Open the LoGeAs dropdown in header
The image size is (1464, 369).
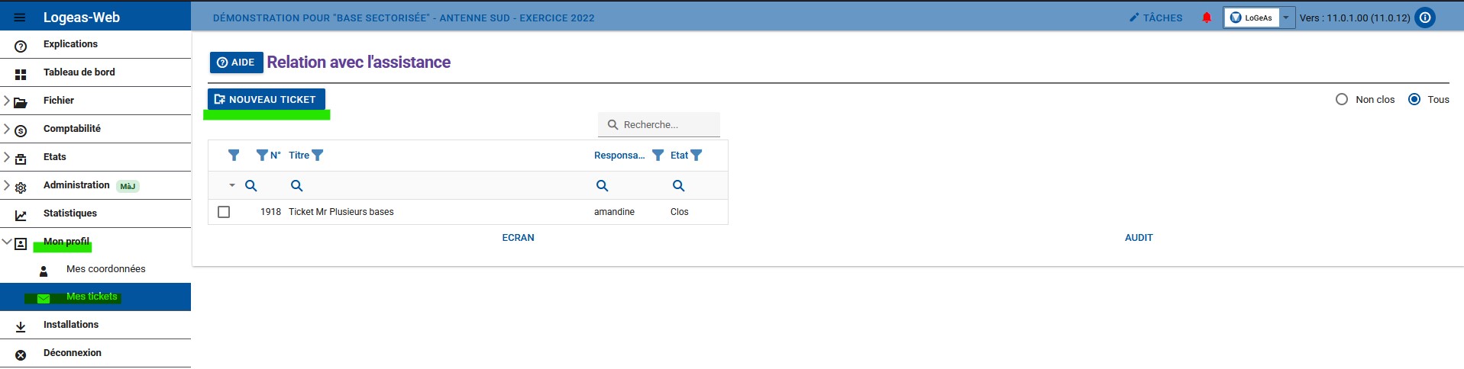pyautogui.click(x=1285, y=18)
